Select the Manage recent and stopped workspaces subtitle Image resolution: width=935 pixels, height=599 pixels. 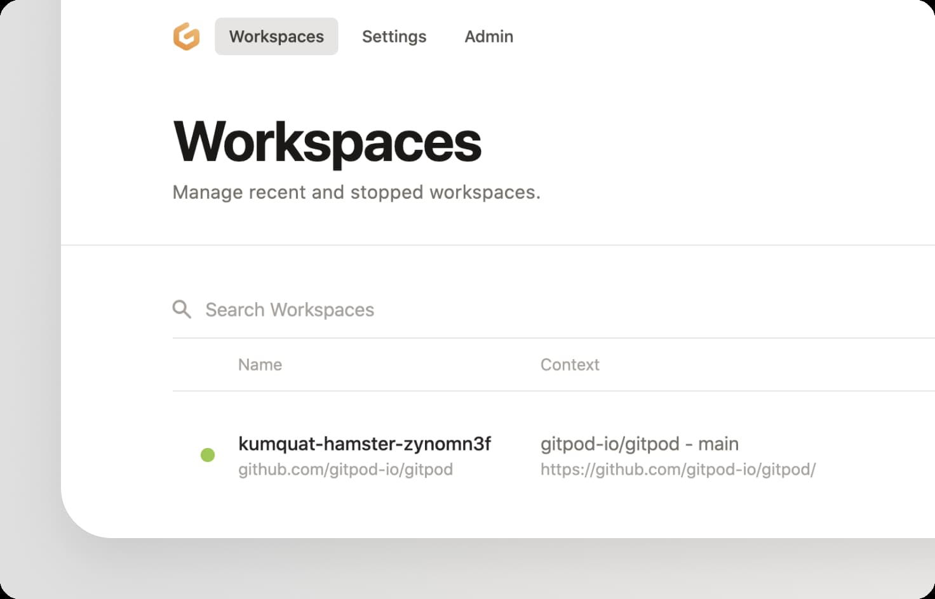[x=357, y=192]
